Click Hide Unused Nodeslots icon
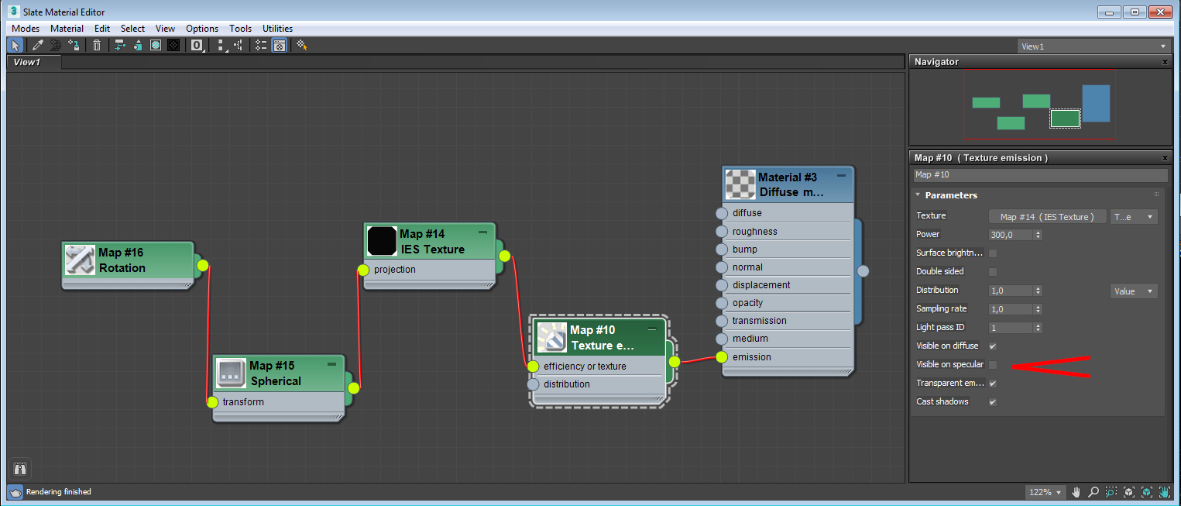This screenshot has height=506, width=1181. coord(137,45)
